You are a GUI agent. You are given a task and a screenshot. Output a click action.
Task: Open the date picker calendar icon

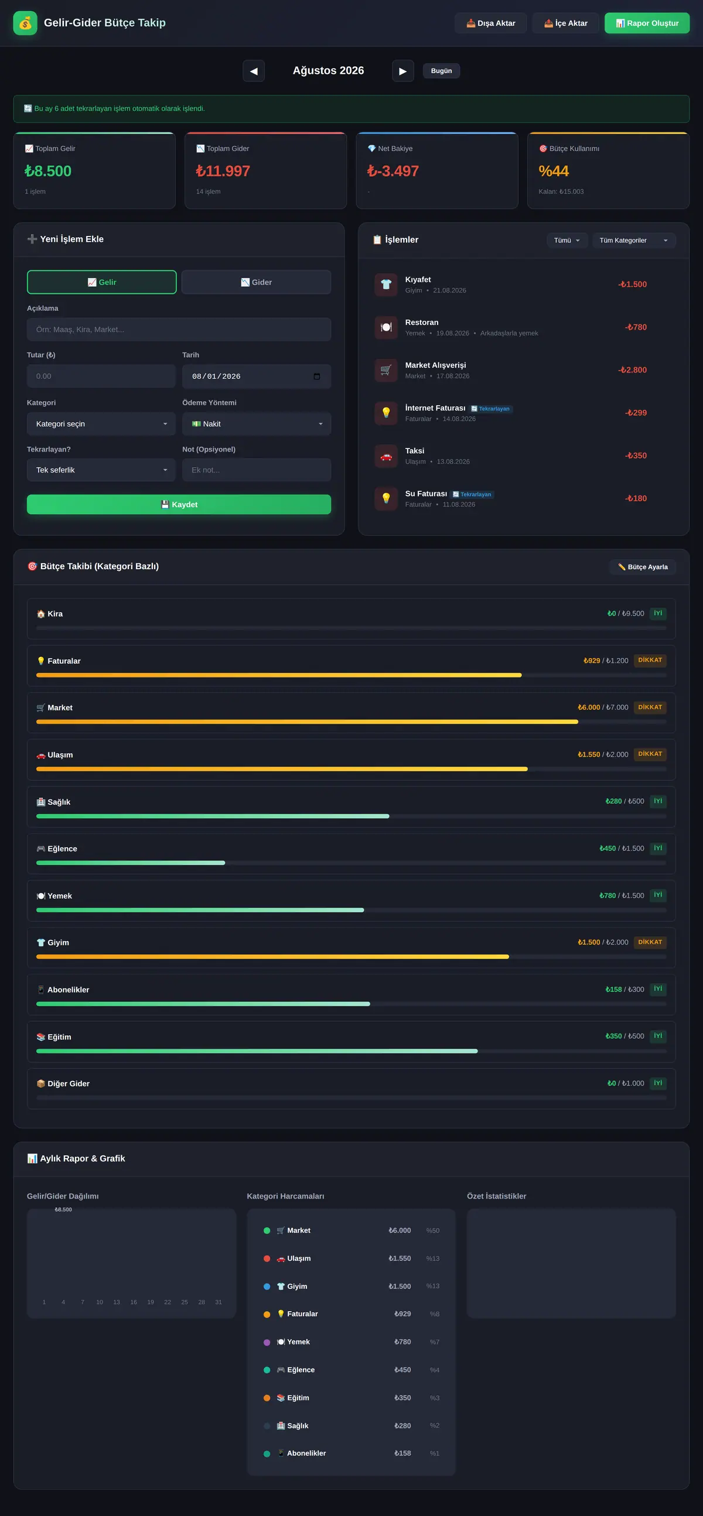click(x=317, y=376)
